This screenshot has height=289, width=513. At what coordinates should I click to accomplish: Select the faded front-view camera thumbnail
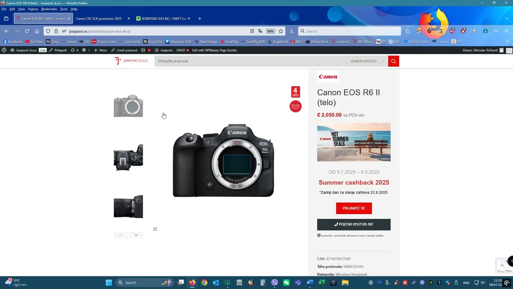(128, 106)
